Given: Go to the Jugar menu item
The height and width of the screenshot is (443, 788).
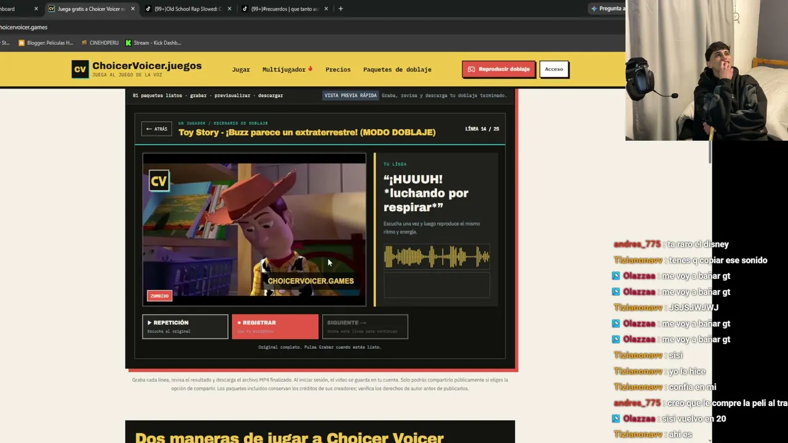Looking at the screenshot, I should tap(241, 70).
